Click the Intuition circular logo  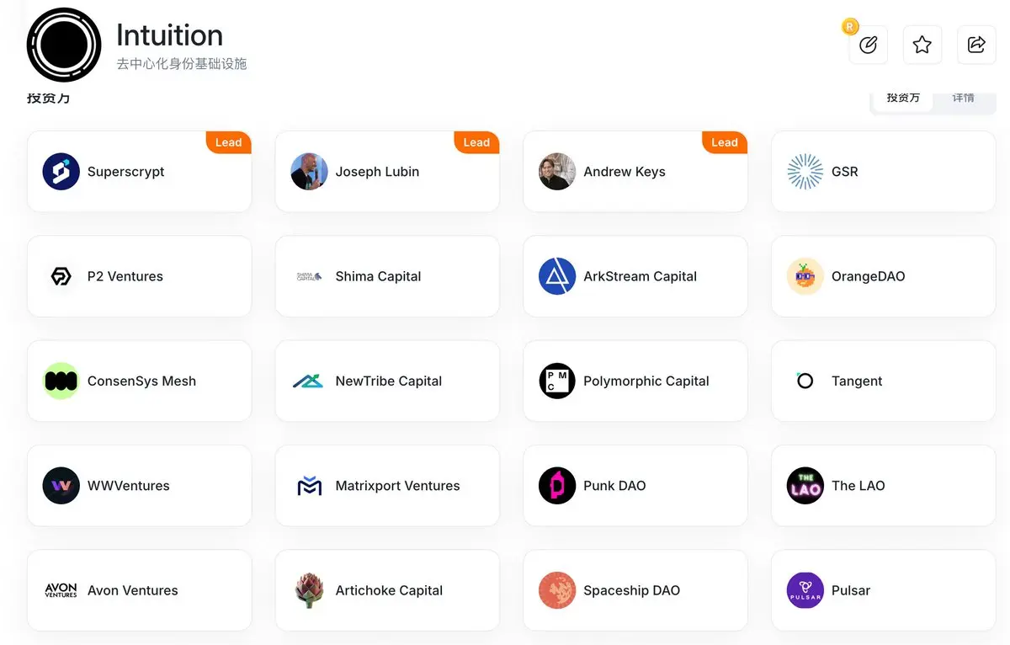point(64,45)
